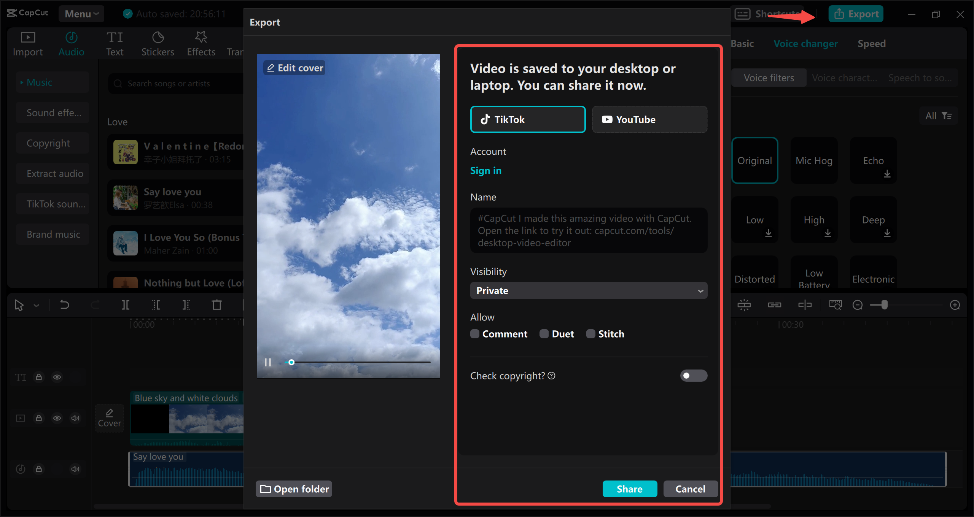Open the Visibility Private dropdown
Screen dimensions: 974x517
pos(589,290)
